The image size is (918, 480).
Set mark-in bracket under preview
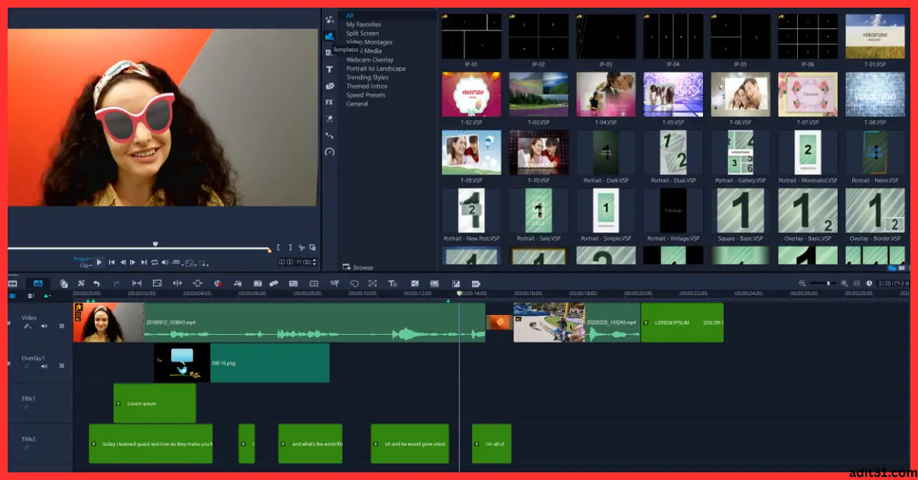[x=278, y=248]
